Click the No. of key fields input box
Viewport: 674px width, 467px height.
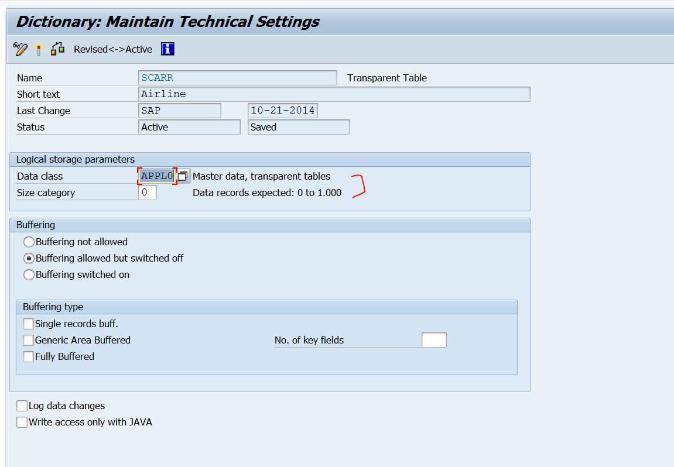[x=434, y=339]
